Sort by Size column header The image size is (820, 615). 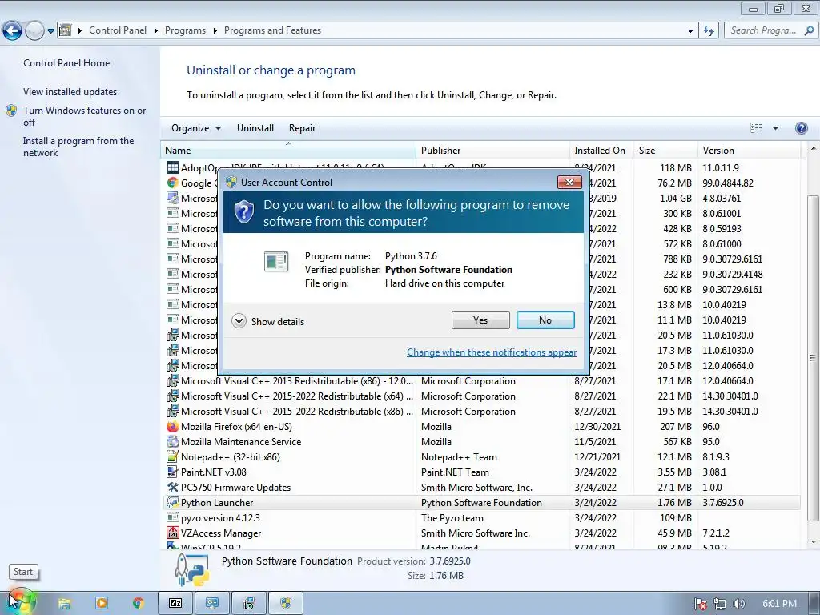pos(665,150)
